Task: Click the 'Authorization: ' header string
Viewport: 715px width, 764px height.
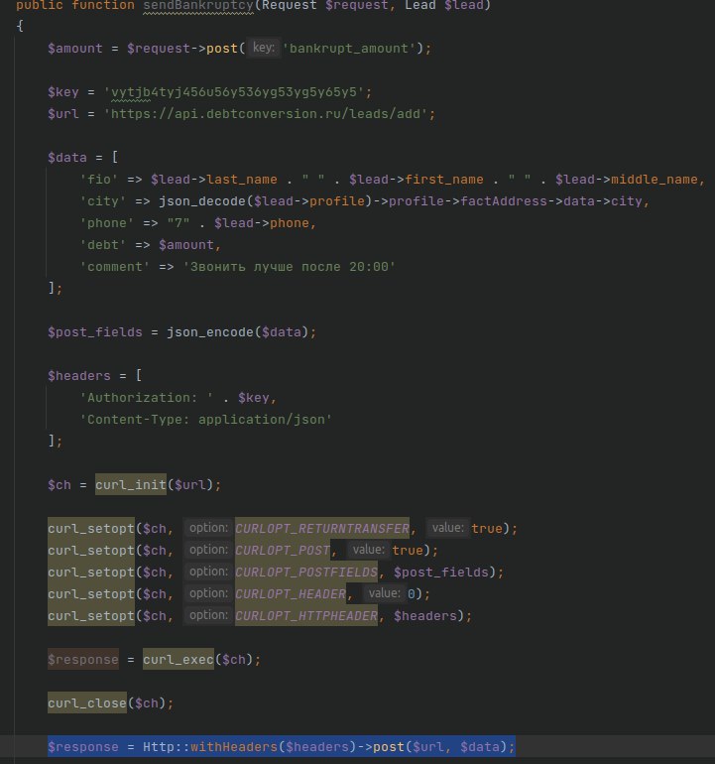Action: point(147,398)
